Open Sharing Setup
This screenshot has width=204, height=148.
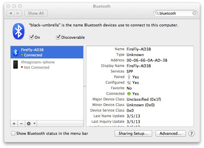coord(133,133)
